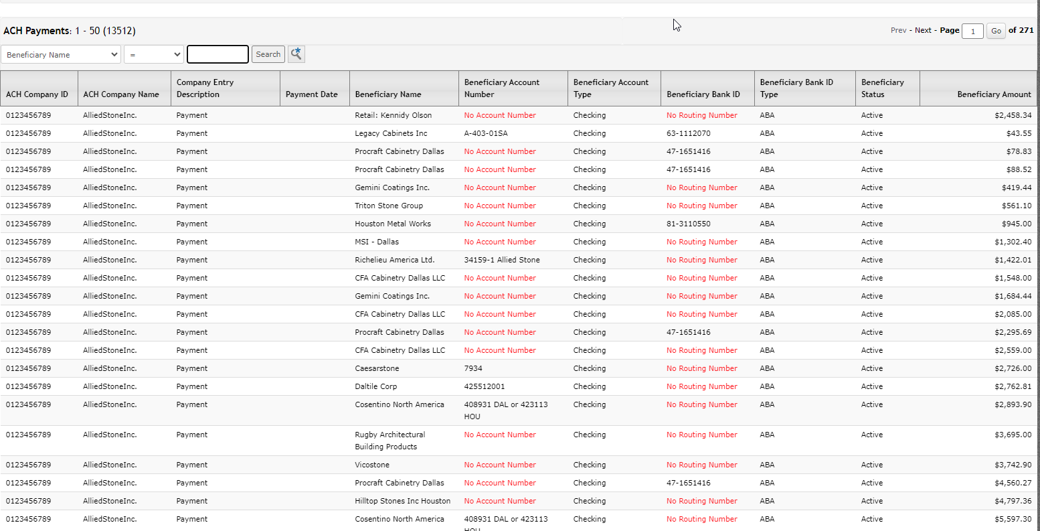
Task: Select the Caesarstone beneficiary cell
Action: click(377, 368)
